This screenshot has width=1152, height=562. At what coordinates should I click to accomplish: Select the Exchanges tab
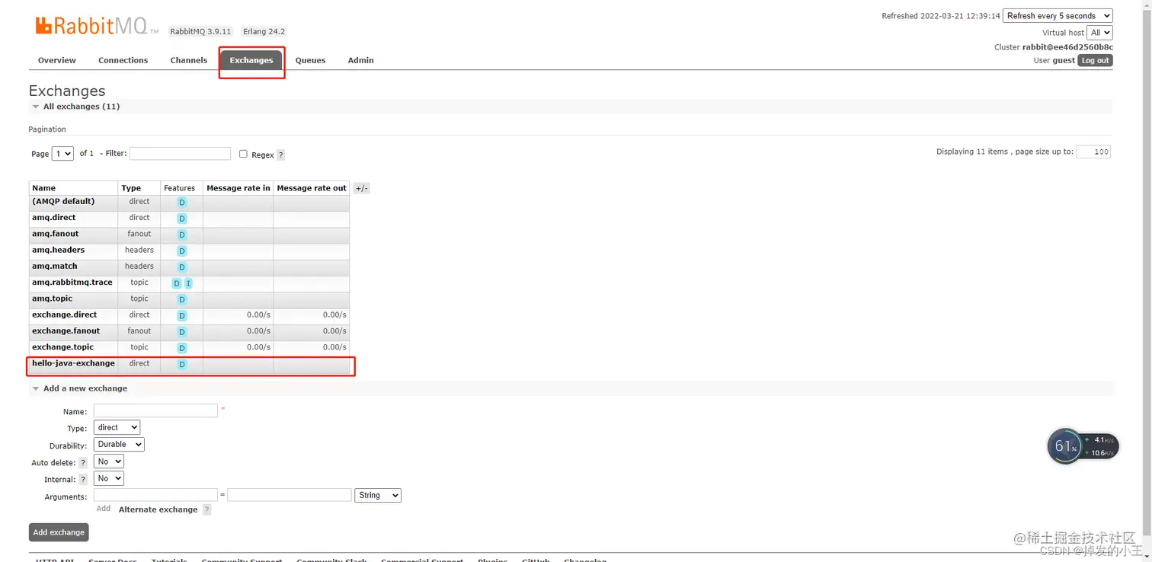(251, 60)
